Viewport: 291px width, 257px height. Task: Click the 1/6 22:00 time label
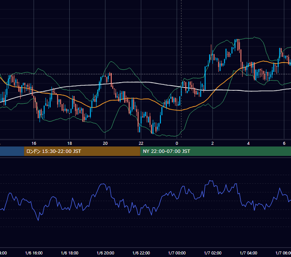pos(141,253)
